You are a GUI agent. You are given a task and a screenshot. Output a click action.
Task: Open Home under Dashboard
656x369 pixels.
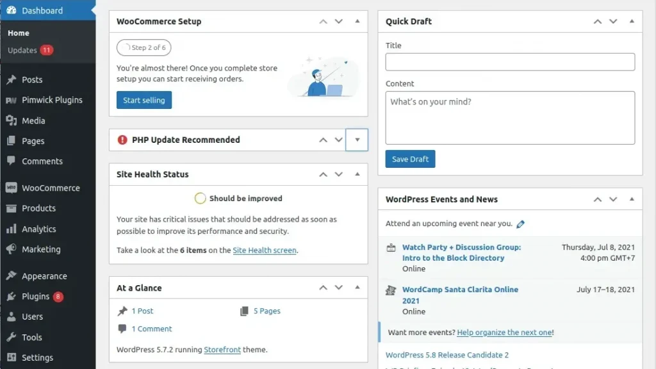[19, 33]
